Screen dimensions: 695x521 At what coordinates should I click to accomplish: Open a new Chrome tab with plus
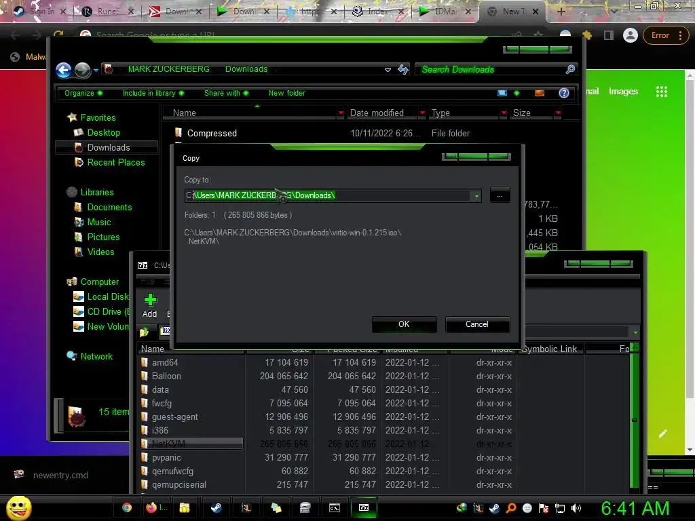coord(561,12)
